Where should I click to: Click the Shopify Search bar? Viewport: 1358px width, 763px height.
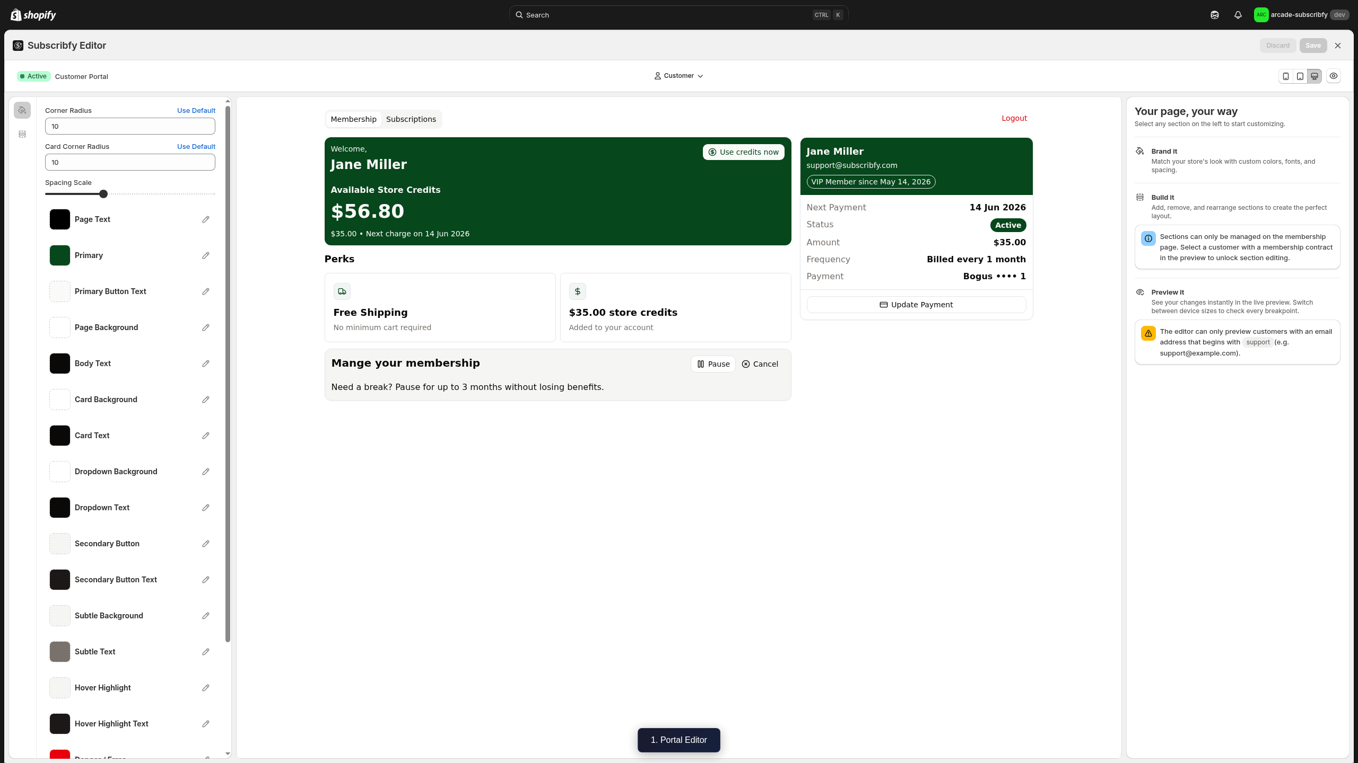tap(678, 15)
